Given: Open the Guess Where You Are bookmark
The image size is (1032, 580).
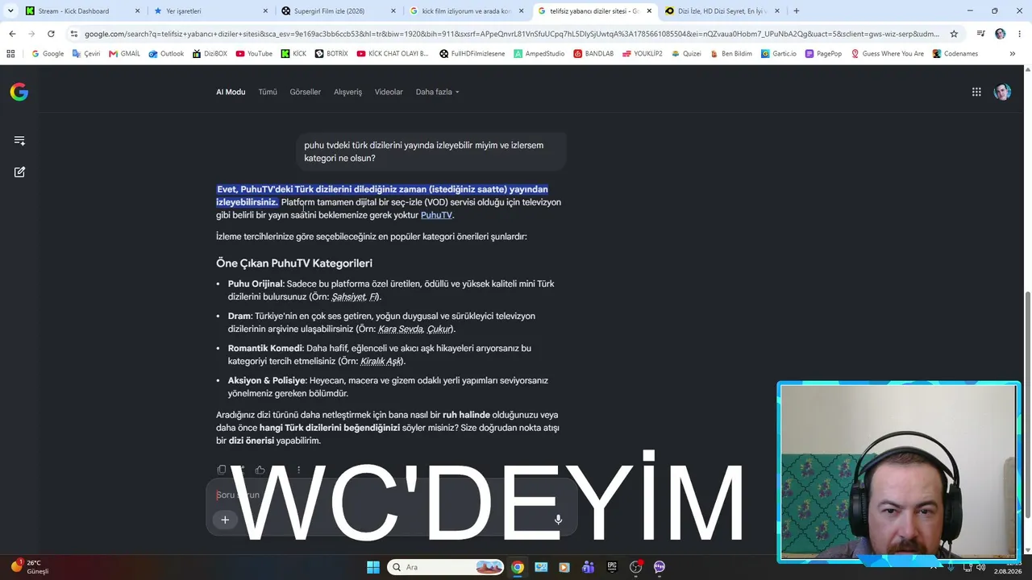Looking at the screenshot, I should click(x=887, y=54).
